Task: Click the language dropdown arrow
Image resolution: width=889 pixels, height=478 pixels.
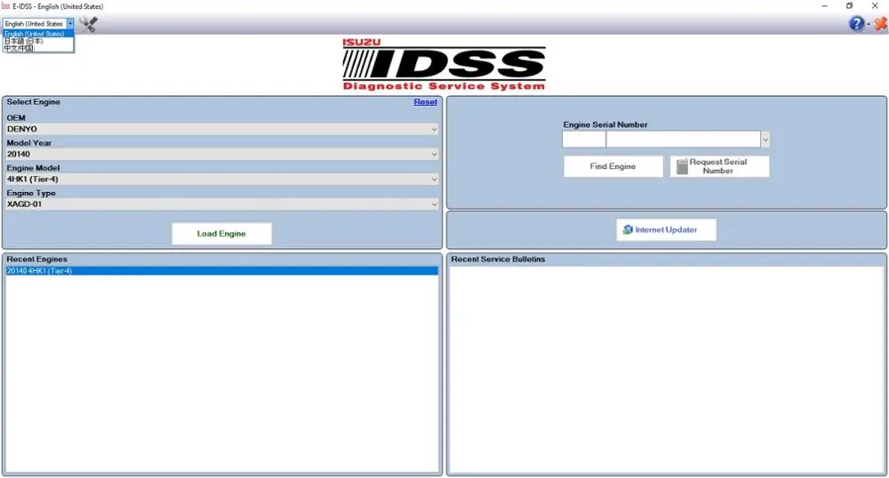Action: [x=69, y=24]
